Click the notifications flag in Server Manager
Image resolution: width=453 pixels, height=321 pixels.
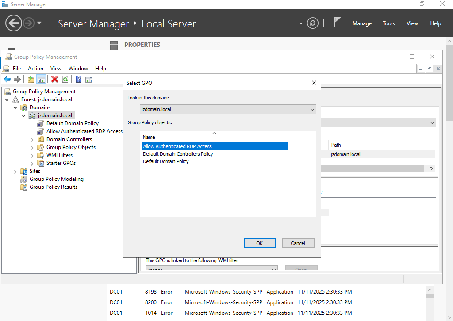337,22
